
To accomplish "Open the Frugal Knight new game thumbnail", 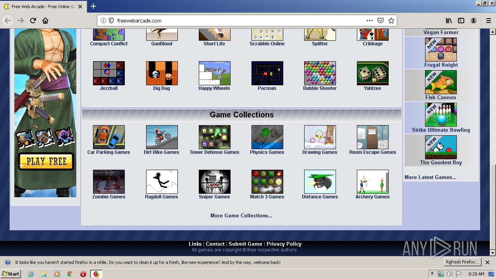I will pos(441,50).
